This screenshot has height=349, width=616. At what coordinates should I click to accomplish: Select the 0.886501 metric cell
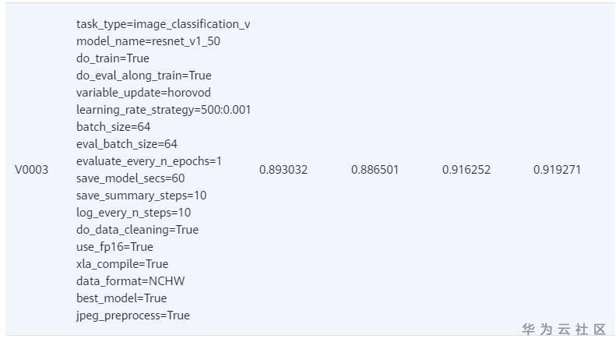[375, 170]
